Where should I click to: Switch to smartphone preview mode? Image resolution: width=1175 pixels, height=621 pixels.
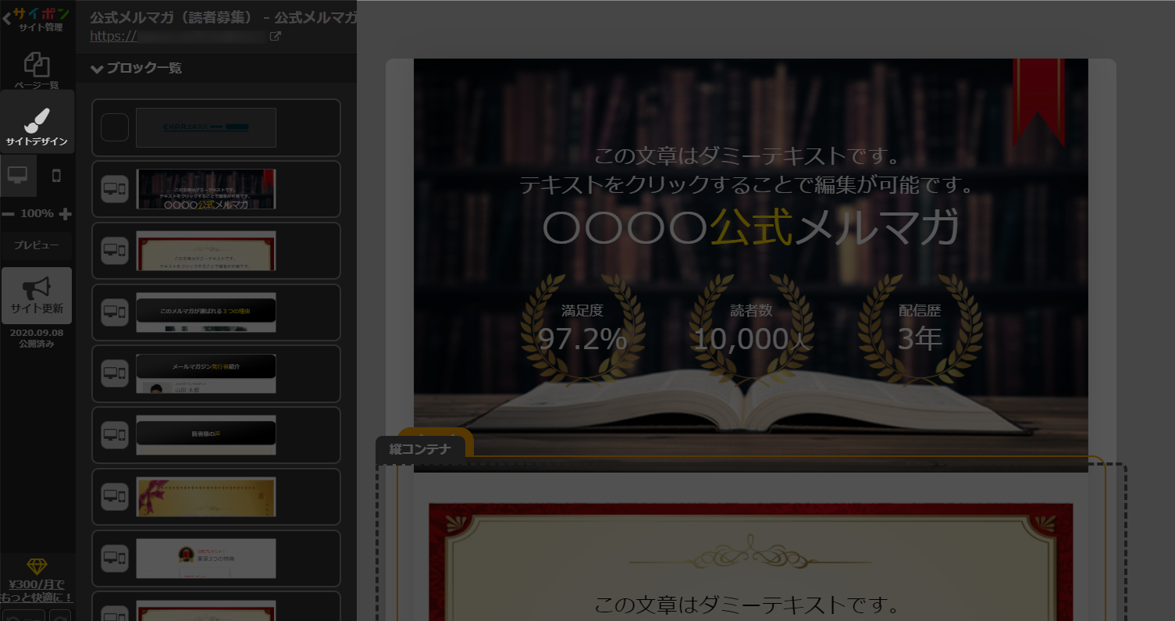[x=56, y=175]
